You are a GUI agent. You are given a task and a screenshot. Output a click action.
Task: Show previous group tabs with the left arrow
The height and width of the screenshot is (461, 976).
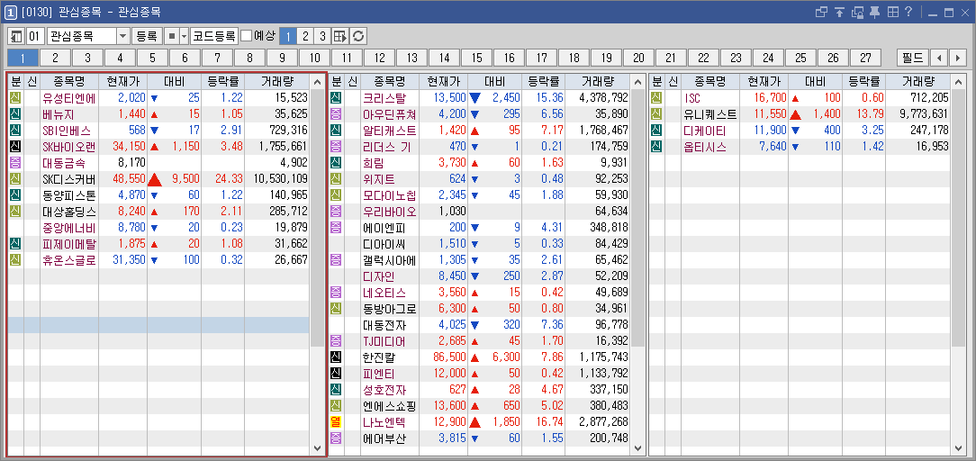point(939,58)
